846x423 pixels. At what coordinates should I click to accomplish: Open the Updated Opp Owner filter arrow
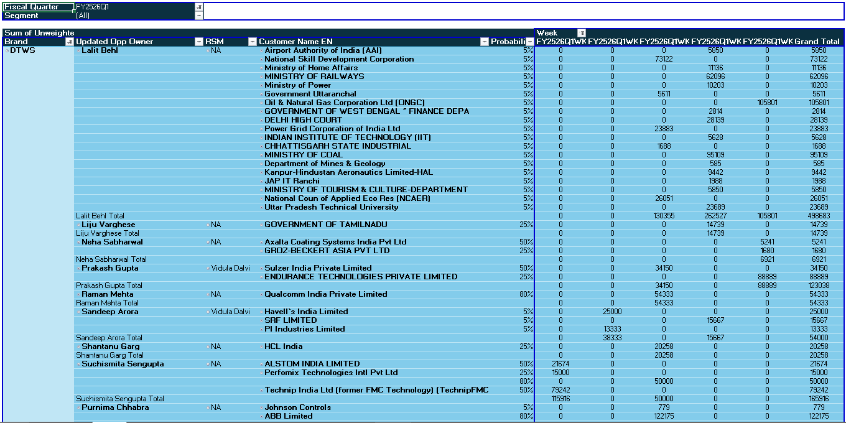(x=200, y=41)
